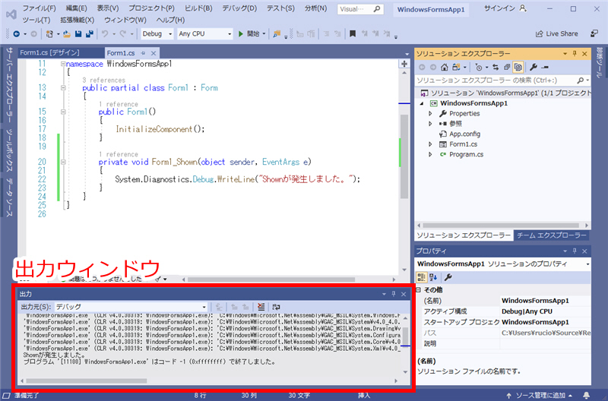Collapse the WindowsFormsApp1 project node
Screen dimensions: 608x401
pos(422,103)
